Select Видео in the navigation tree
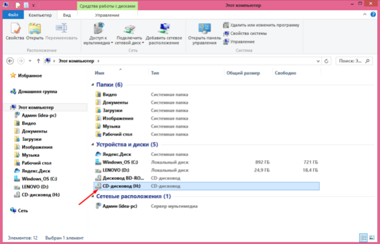Screen dimensions: 380x244 (x=25, y=123)
